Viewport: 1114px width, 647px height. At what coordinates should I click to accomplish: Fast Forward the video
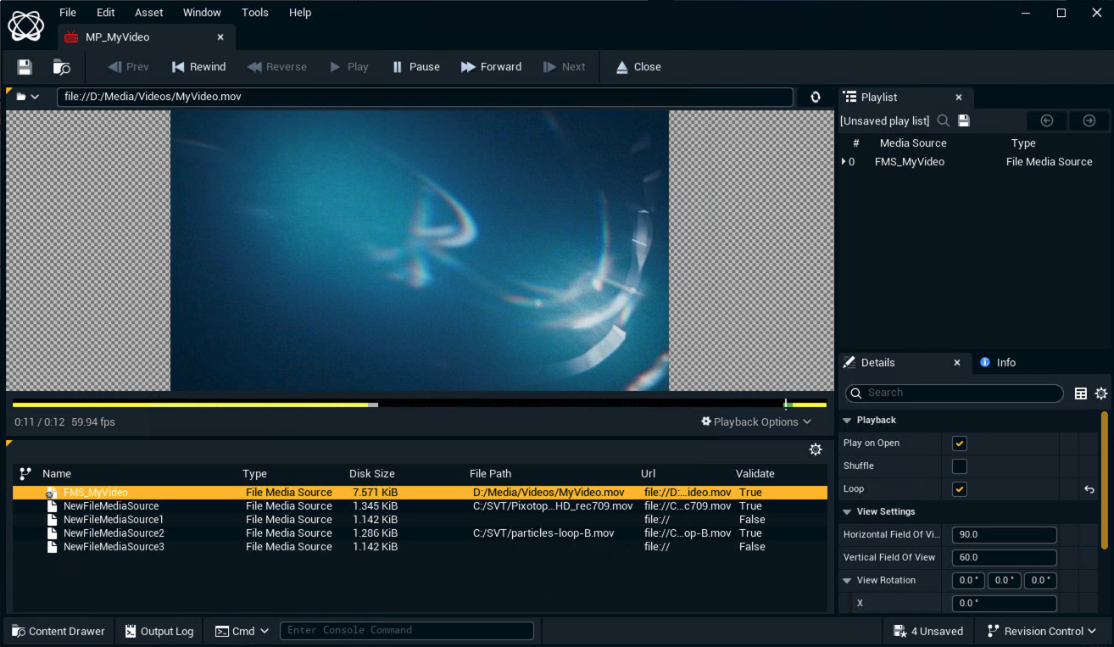491,67
